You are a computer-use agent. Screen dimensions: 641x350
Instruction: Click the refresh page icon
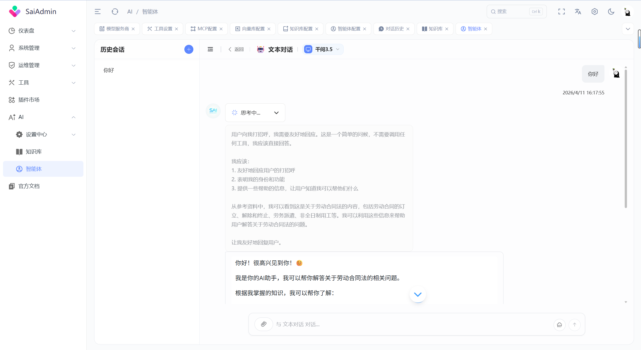(x=115, y=12)
